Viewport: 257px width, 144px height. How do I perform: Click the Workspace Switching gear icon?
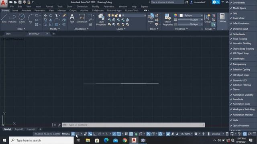196,134
